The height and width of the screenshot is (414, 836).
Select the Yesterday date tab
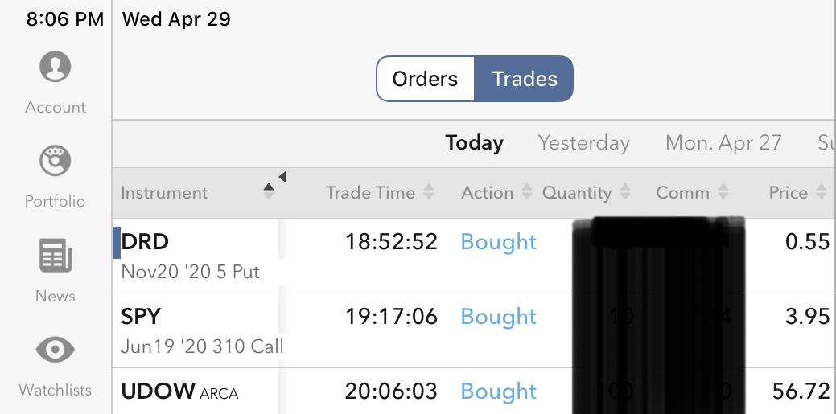pos(583,143)
